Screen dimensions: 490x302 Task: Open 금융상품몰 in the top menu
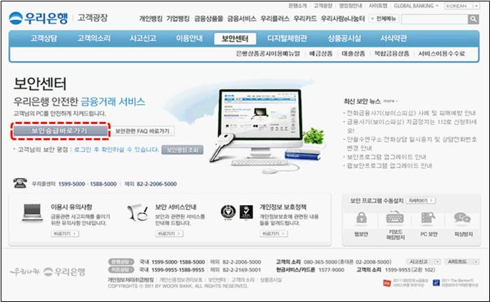click(209, 19)
